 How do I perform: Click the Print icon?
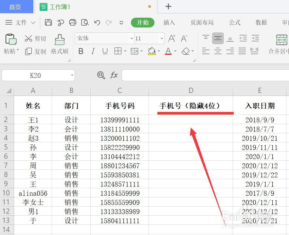tap(72, 22)
